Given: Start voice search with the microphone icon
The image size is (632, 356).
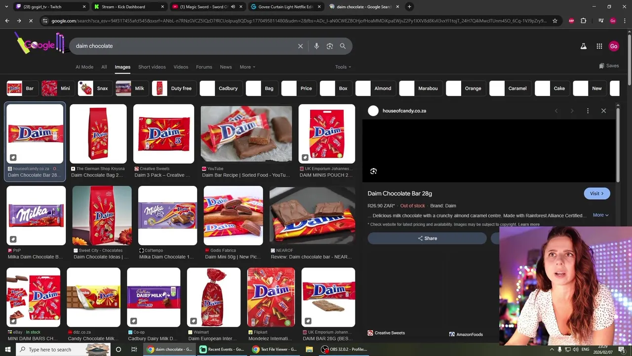Looking at the screenshot, I should [x=316, y=46].
